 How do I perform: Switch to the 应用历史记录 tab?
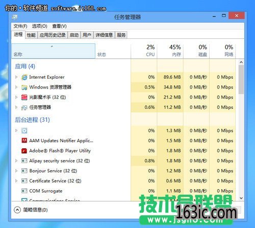click(x=53, y=35)
